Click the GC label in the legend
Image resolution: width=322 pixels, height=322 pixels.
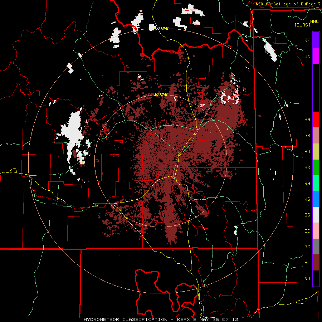point(307,247)
